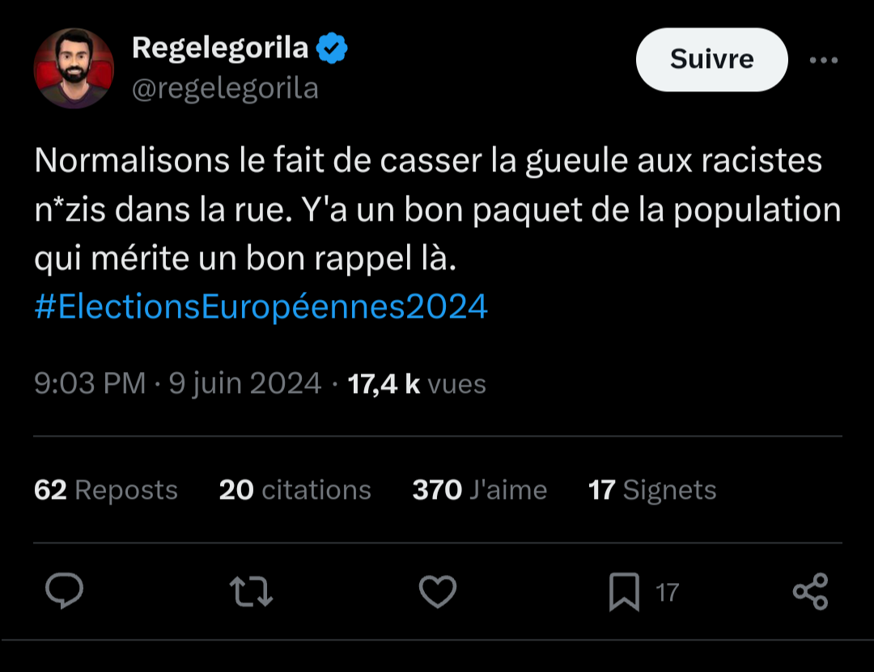Click the 17,4 k vues count
Screen dimensions: 874x672
416,383
